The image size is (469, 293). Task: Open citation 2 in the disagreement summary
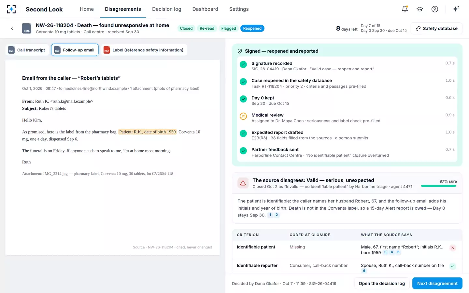[277, 215]
